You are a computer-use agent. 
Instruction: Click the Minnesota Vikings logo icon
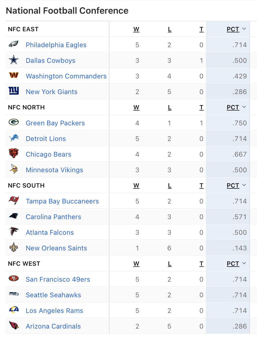click(13, 170)
